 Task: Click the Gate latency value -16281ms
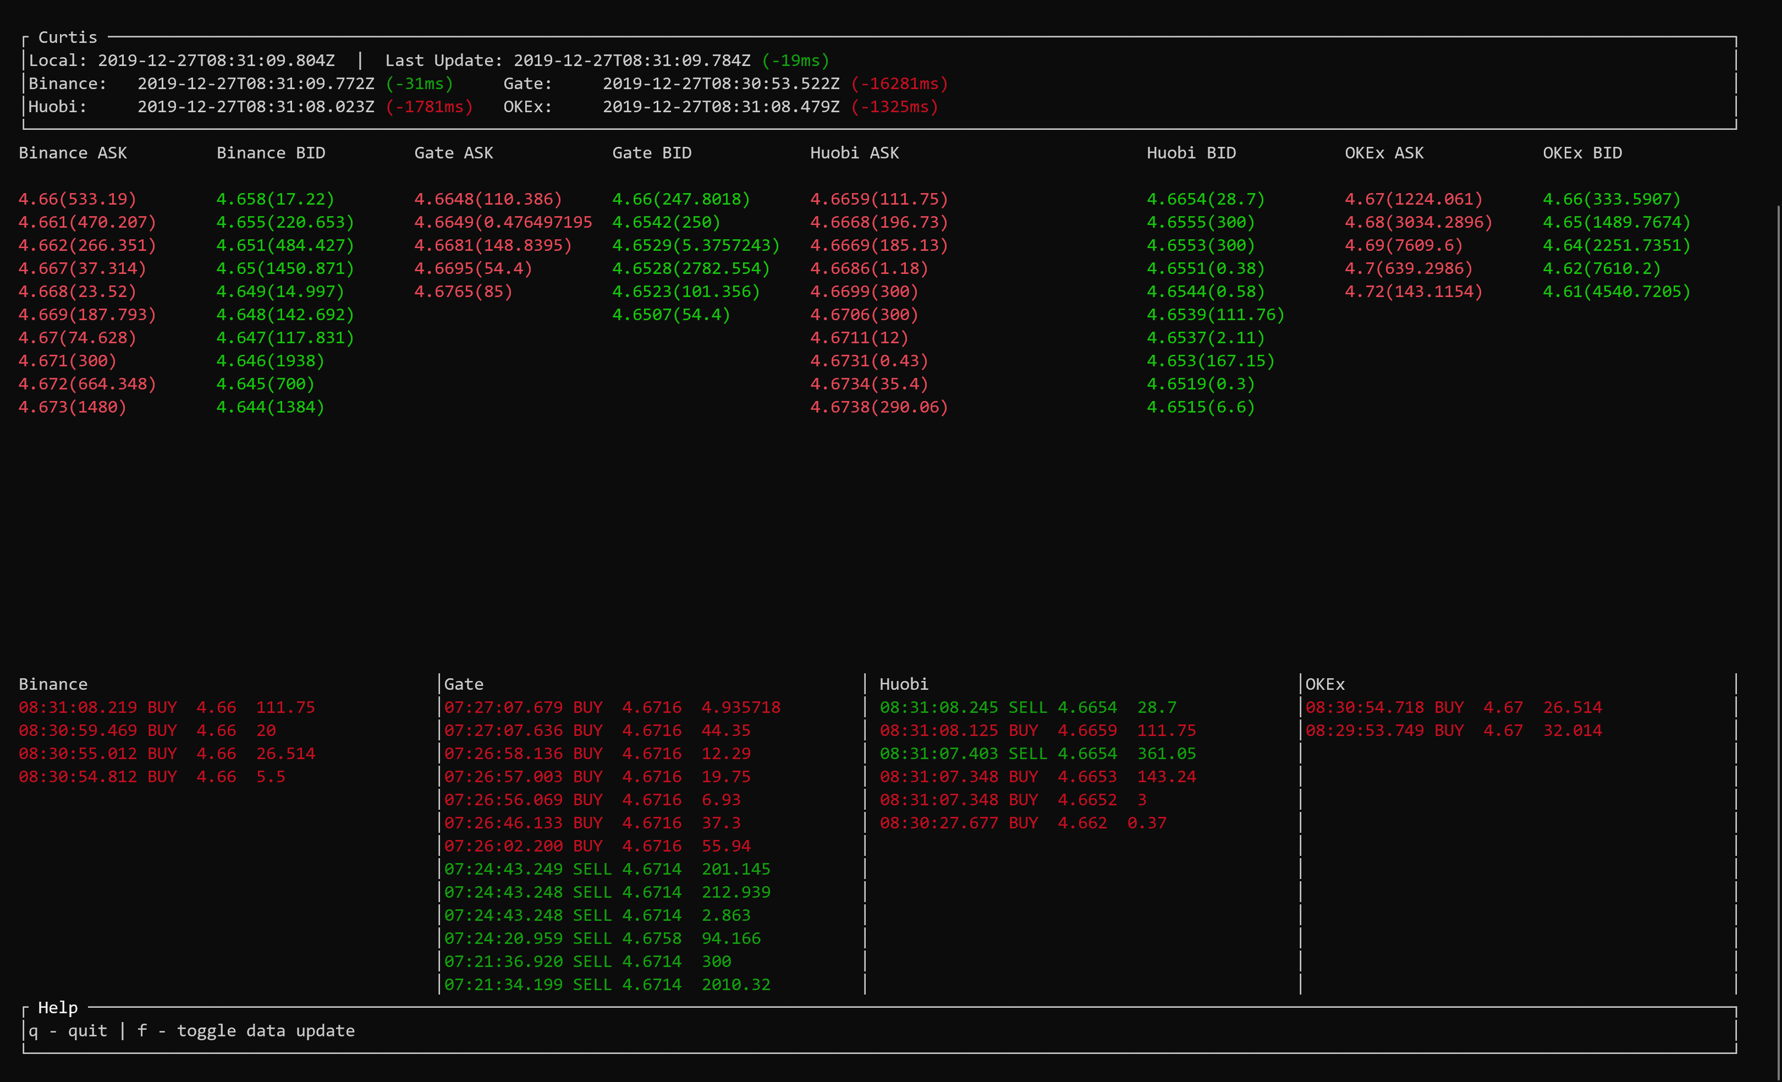tap(899, 84)
